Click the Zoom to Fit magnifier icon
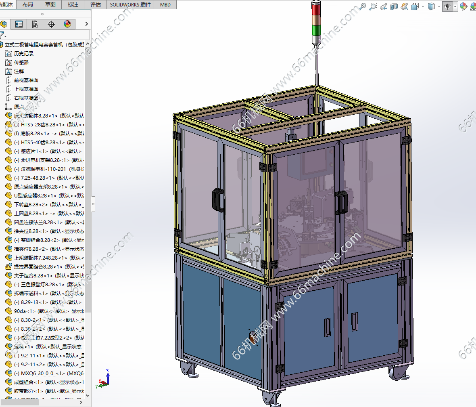476x407 pixels. 363,6
